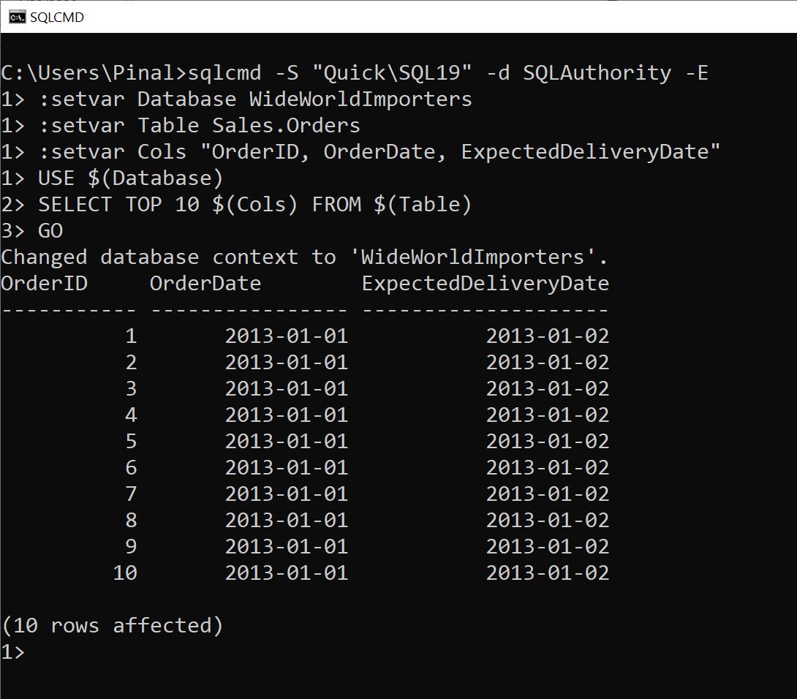Click the setvar Table Sales.Orders line
797x699 pixels.
(x=181, y=125)
